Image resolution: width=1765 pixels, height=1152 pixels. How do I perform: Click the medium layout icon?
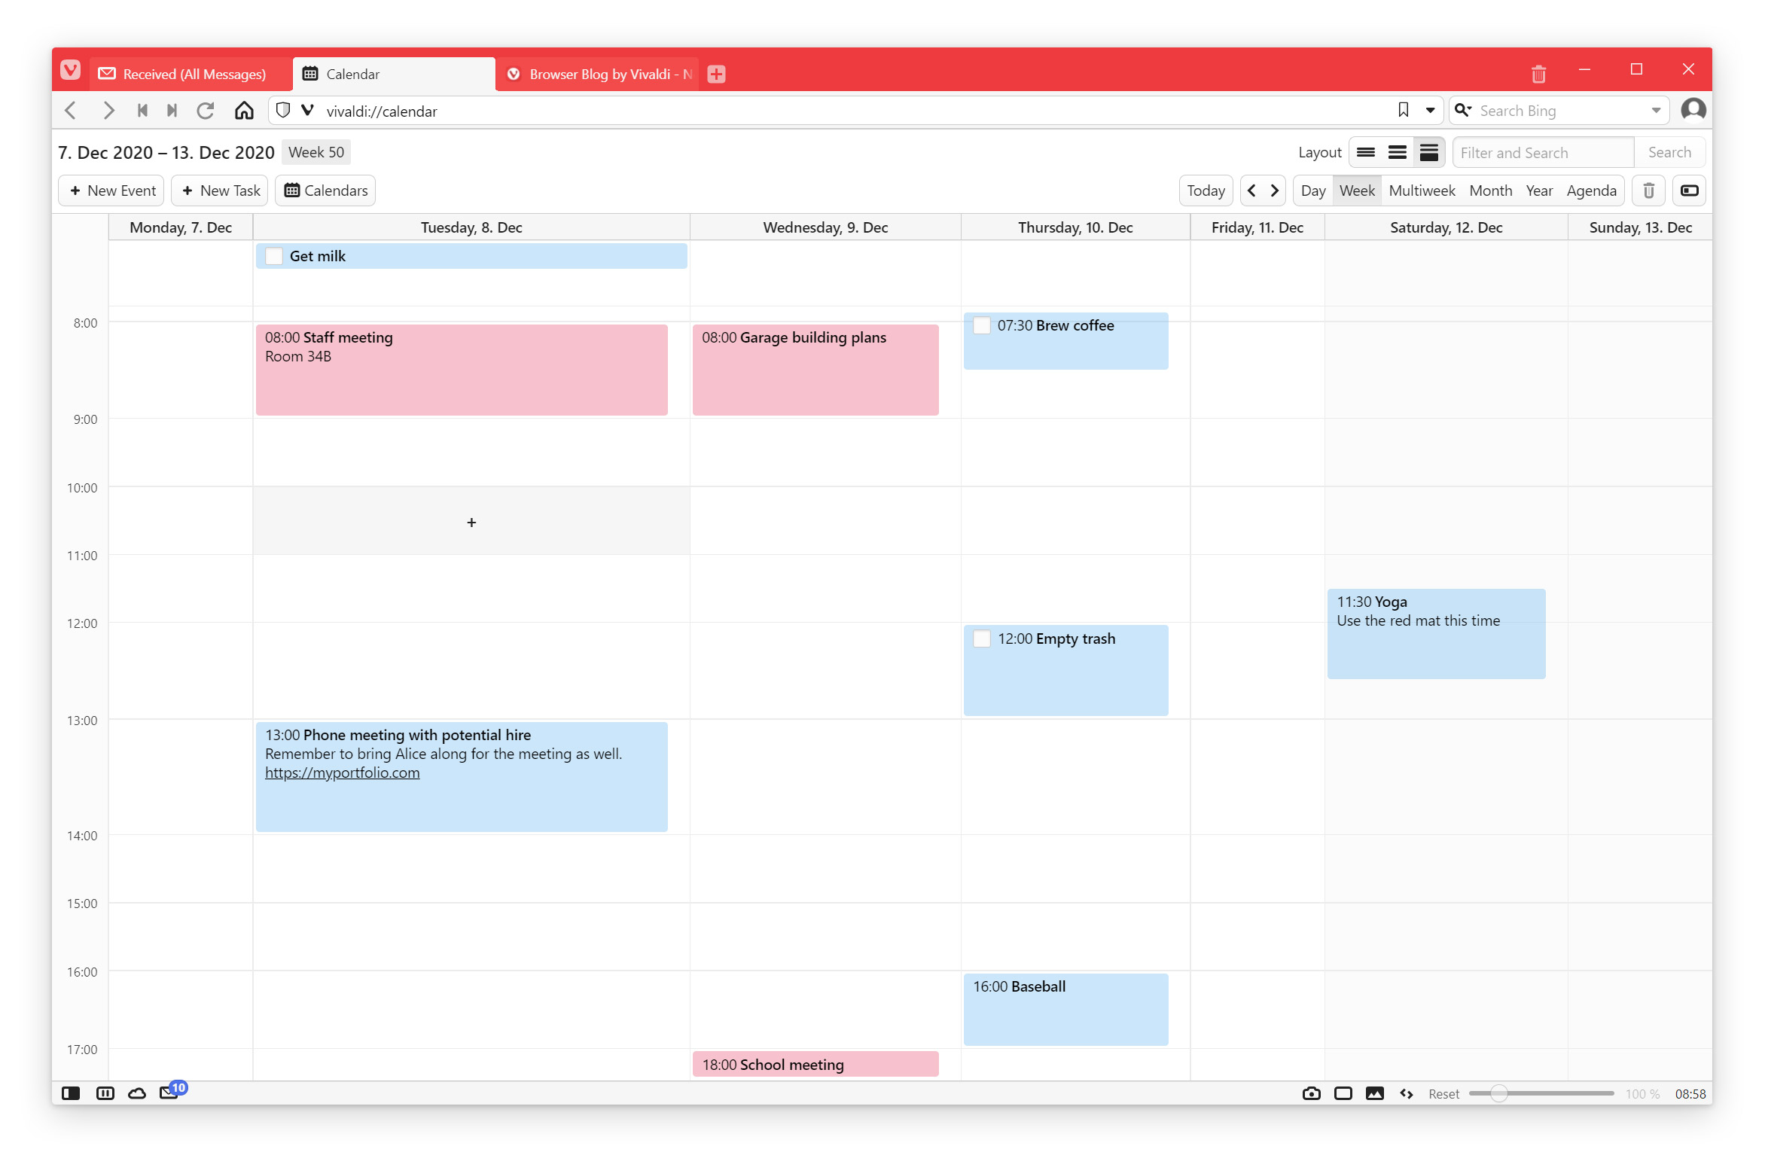[1396, 151]
